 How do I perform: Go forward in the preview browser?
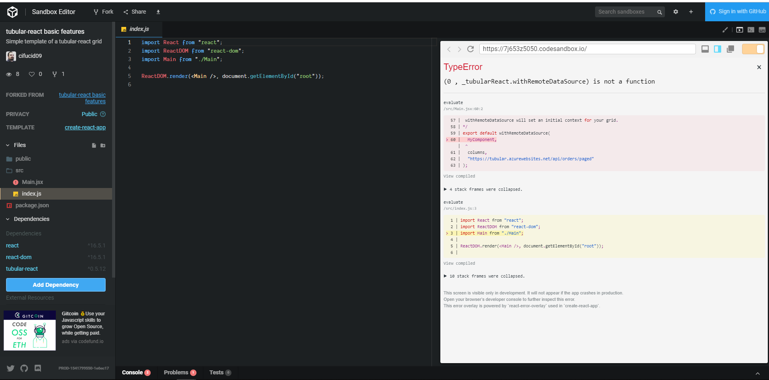(460, 49)
